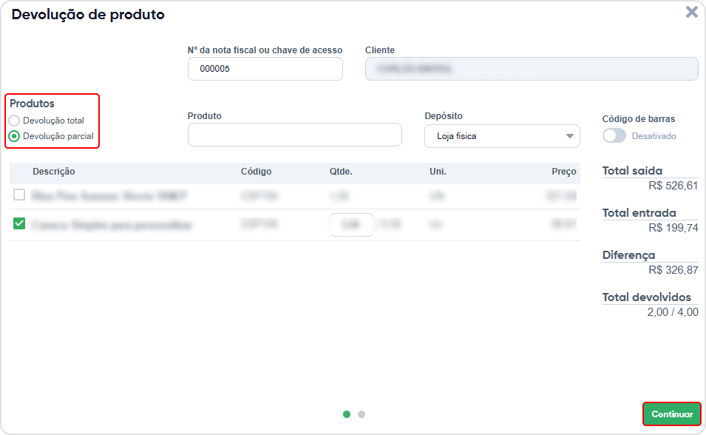This screenshot has width=706, height=435.
Task: Click the R$ 526,61 total saída value
Action: (x=673, y=186)
